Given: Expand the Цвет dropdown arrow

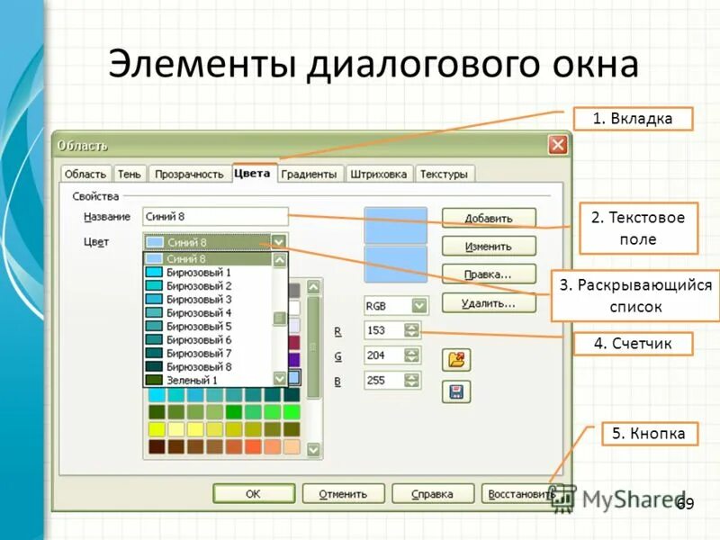Looking at the screenshot, I should pyautogui.click(x=279, y=241).
